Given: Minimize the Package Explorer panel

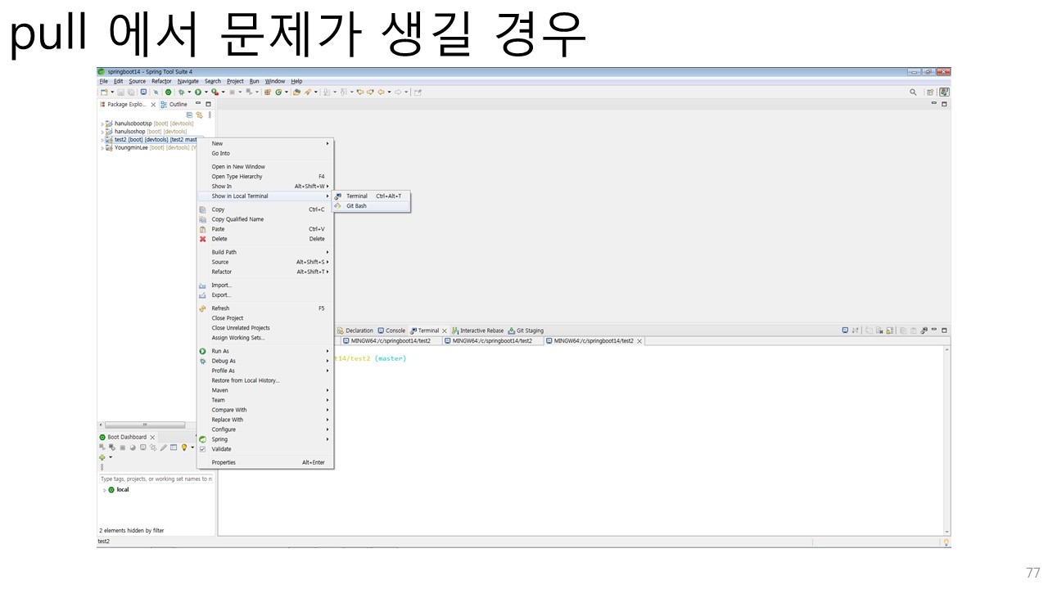Looking at the screenshot, I should coord(198,104).
